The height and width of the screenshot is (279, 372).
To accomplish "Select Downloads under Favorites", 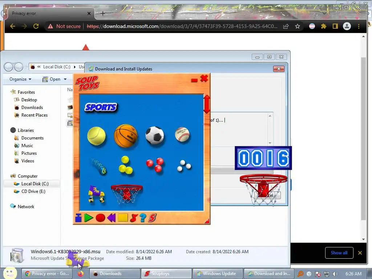I will tap(32, 108).
